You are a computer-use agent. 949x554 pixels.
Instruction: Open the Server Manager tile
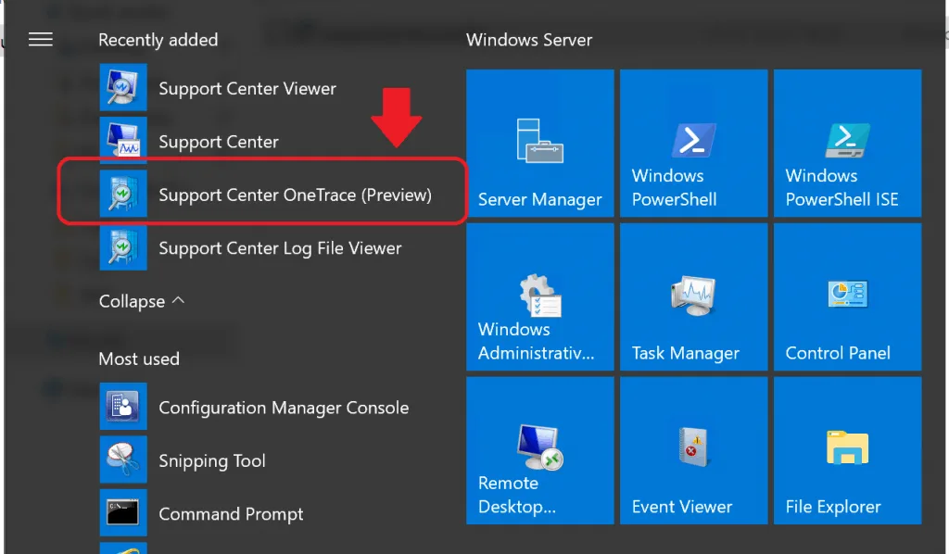pyautogui.click(x=539, y=142)
